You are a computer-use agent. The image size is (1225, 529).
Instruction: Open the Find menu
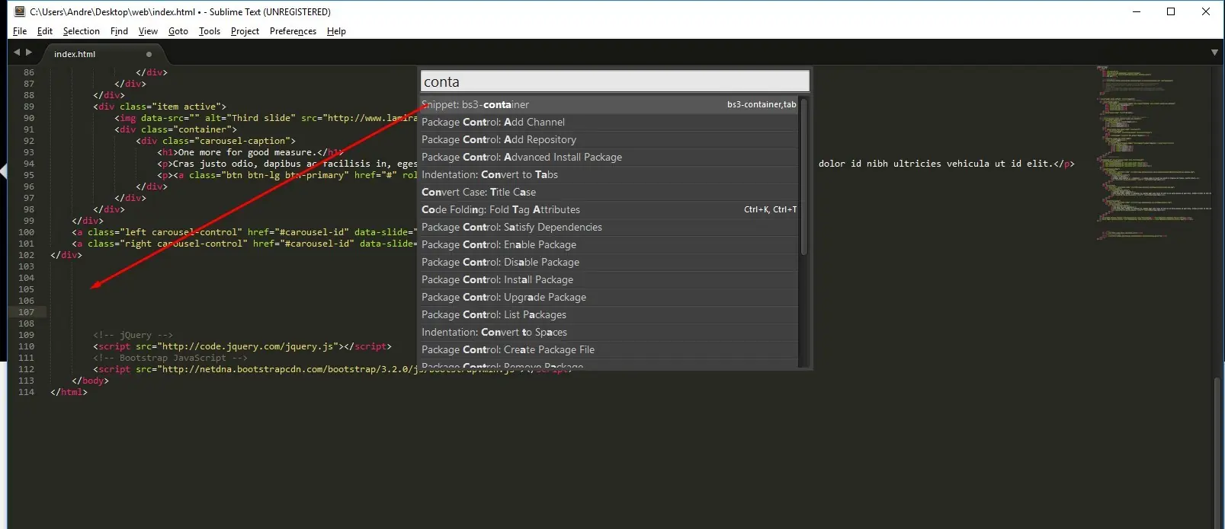(x=119, y=31)
